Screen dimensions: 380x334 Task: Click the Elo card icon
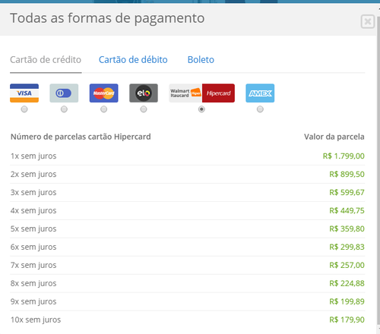[x=144, y=93]
